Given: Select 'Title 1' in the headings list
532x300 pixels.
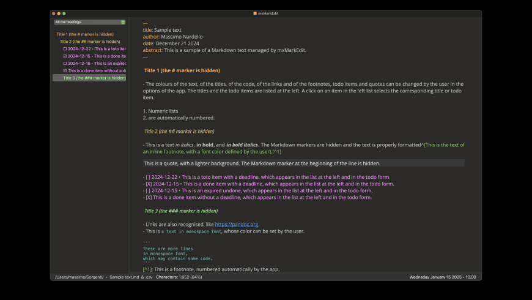Looking at the screenshot, I should click(85, 34).
